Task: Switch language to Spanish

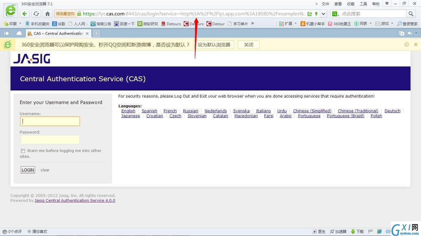Action: pos(149,111)
